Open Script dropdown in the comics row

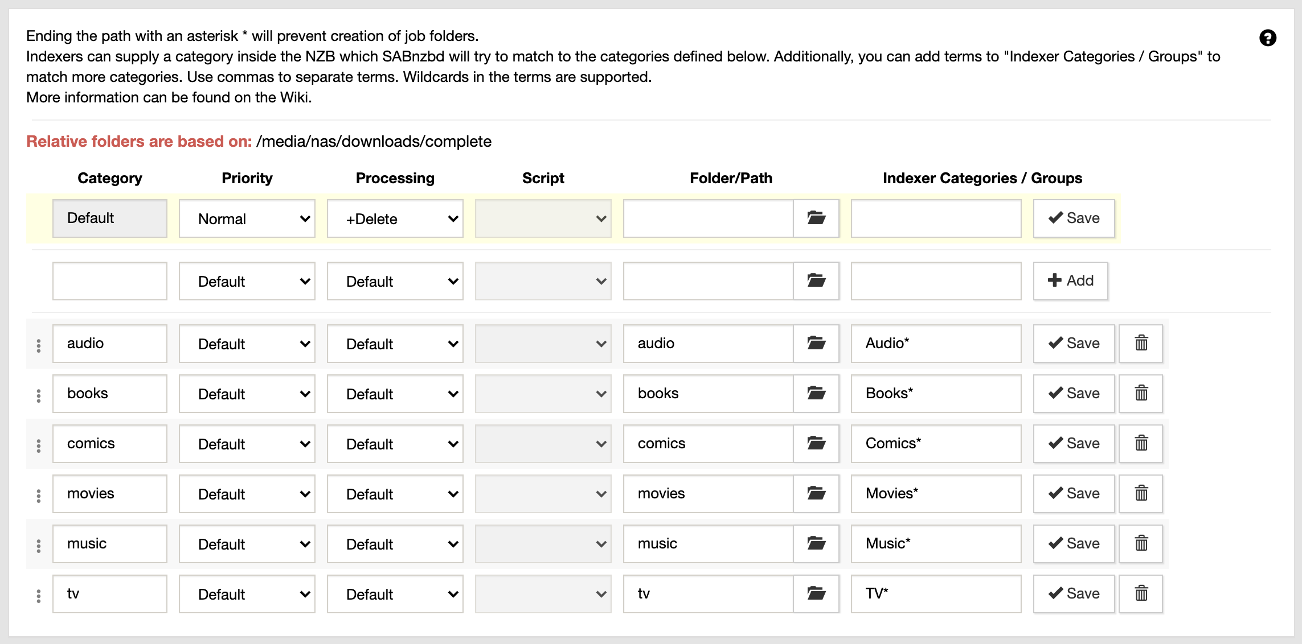pos(543,444)
